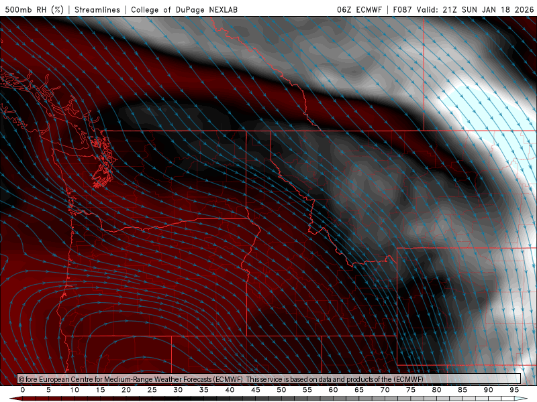Select the "95" colorbar tick label
Image resolution: width=537 pixels, height=402 pixels.
tap(514, 390)
